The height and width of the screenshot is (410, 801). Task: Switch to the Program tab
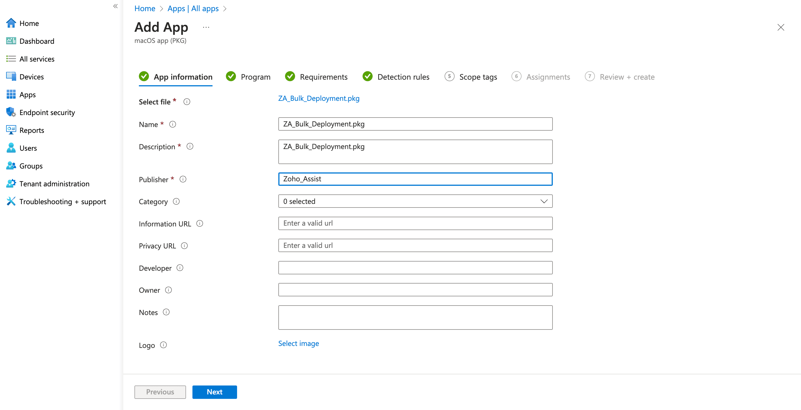[x=255, y=77]
